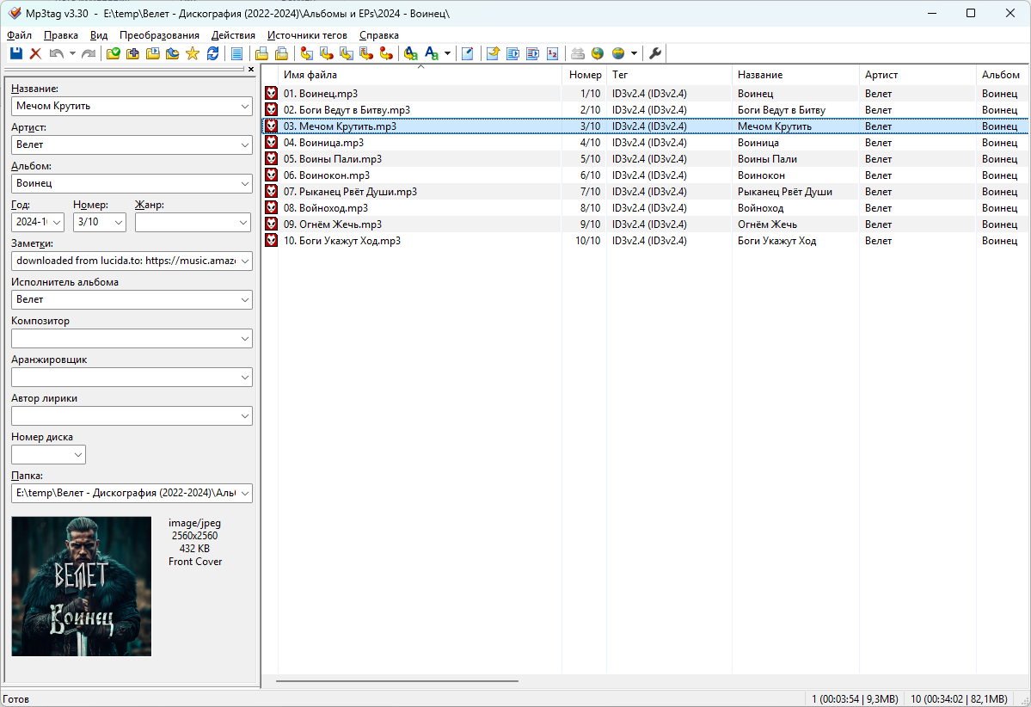The width and height of the screenshot is (1031, 707).
Task: Close the tag panel with small x
Action: point(251,70)
